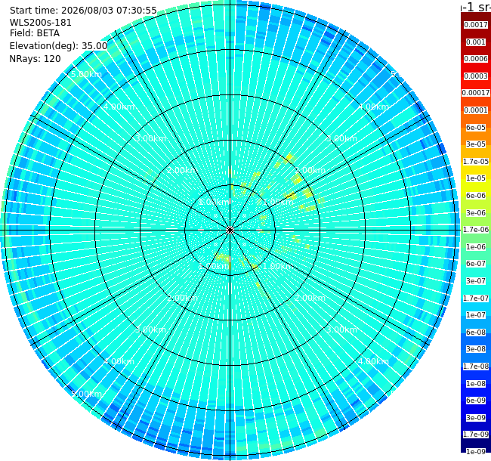Select the WLS200s-181 instrument label

(40, 23)
